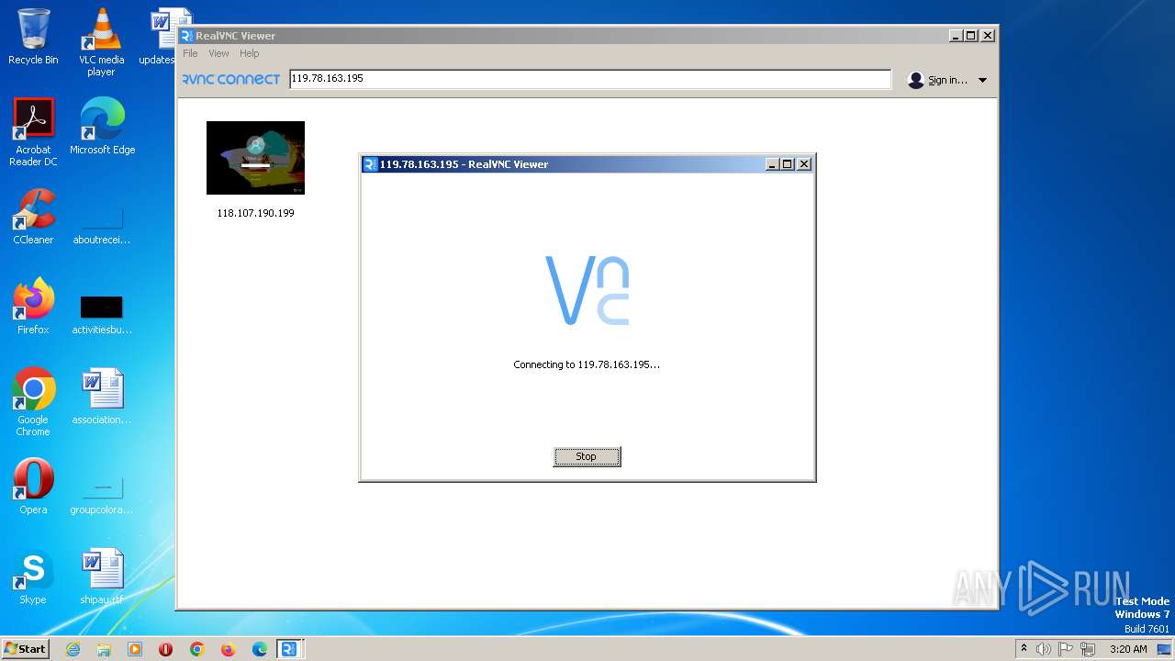Screen dimensions: 1175x661
Task: Launch Edge from the taskbar
Action: click(259, 649)
